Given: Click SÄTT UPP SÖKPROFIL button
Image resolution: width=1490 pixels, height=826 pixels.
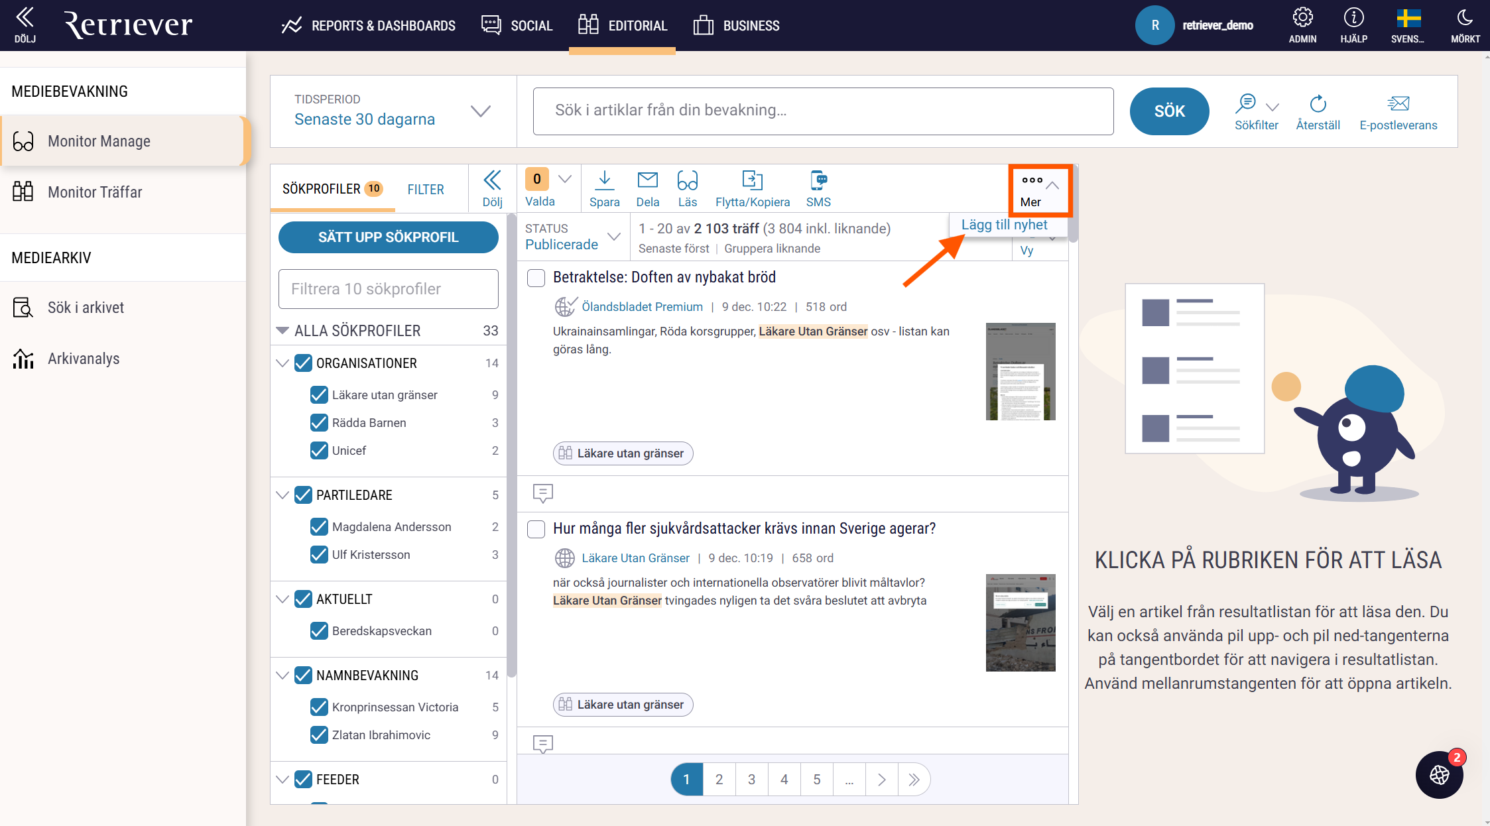Looking at the screenshot, I should [389, 237].
